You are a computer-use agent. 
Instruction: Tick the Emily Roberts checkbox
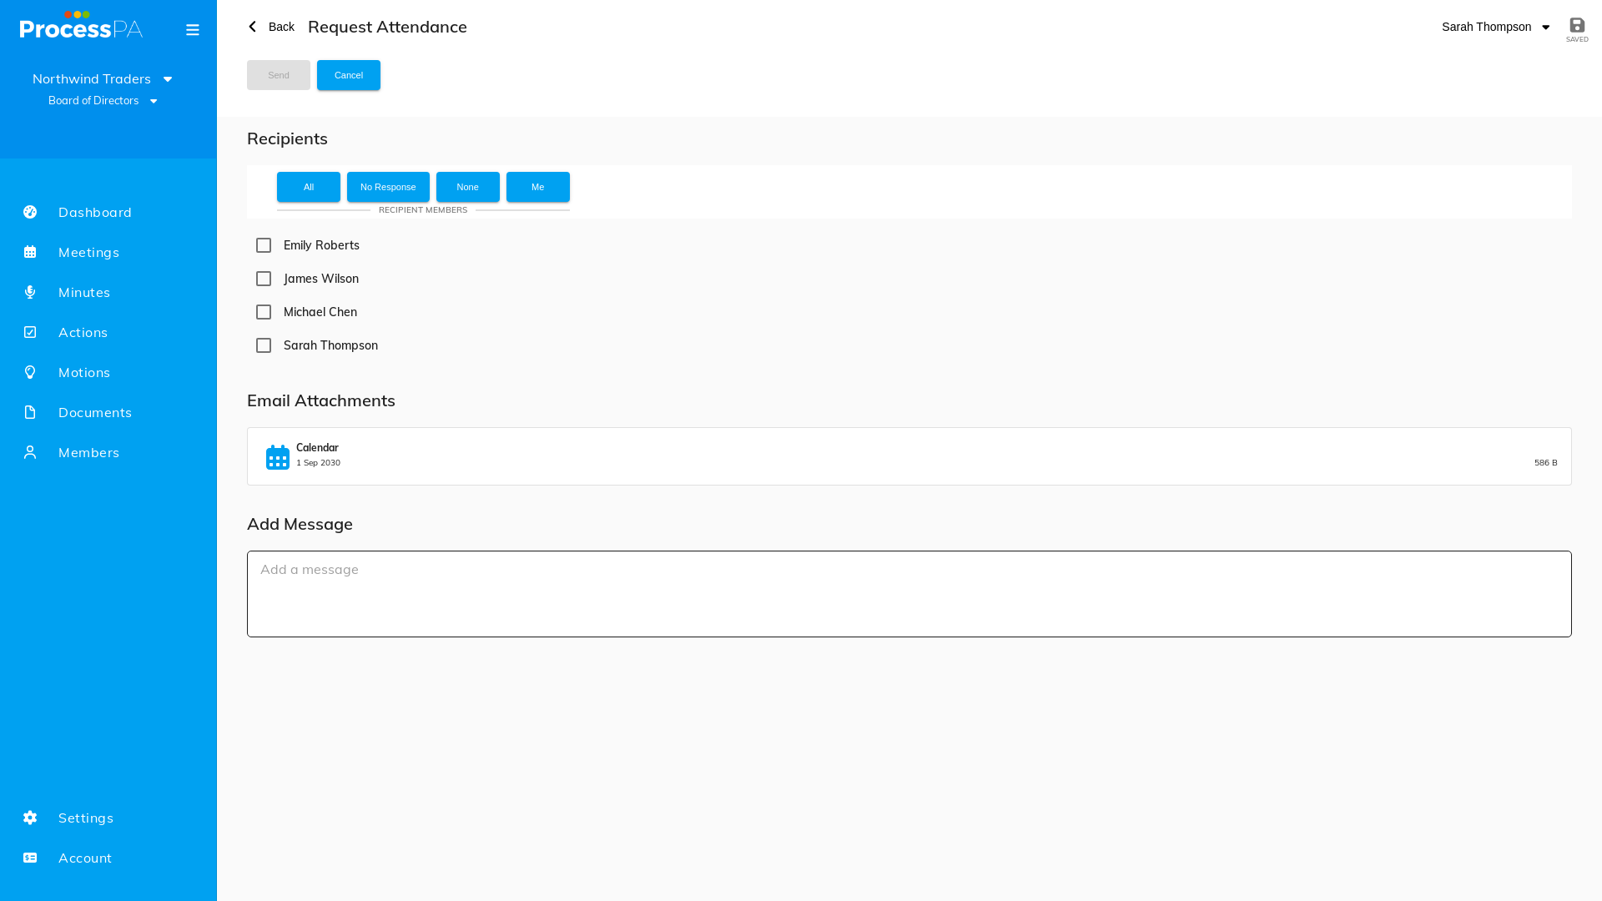264,245
